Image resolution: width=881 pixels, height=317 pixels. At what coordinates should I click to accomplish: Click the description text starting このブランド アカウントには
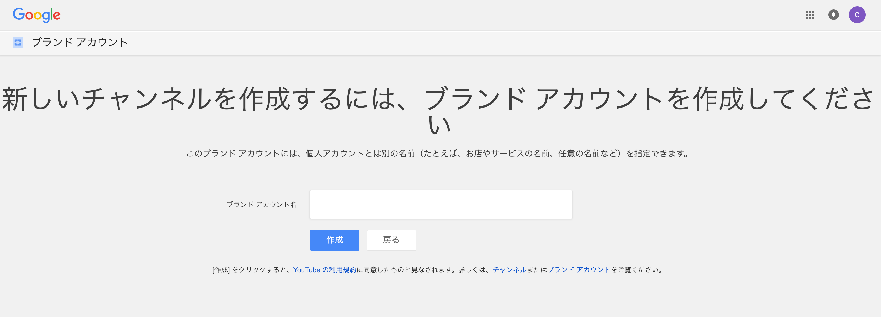pos(438,154)
